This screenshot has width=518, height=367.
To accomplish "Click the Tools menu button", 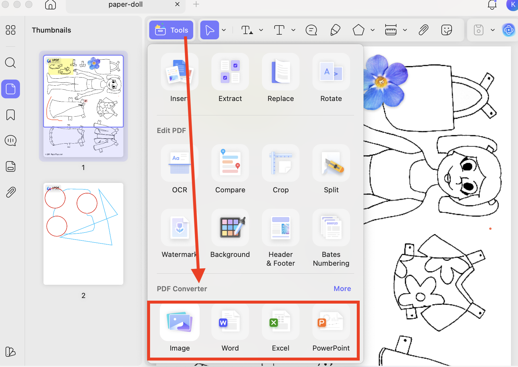I will tap(171, 30).
